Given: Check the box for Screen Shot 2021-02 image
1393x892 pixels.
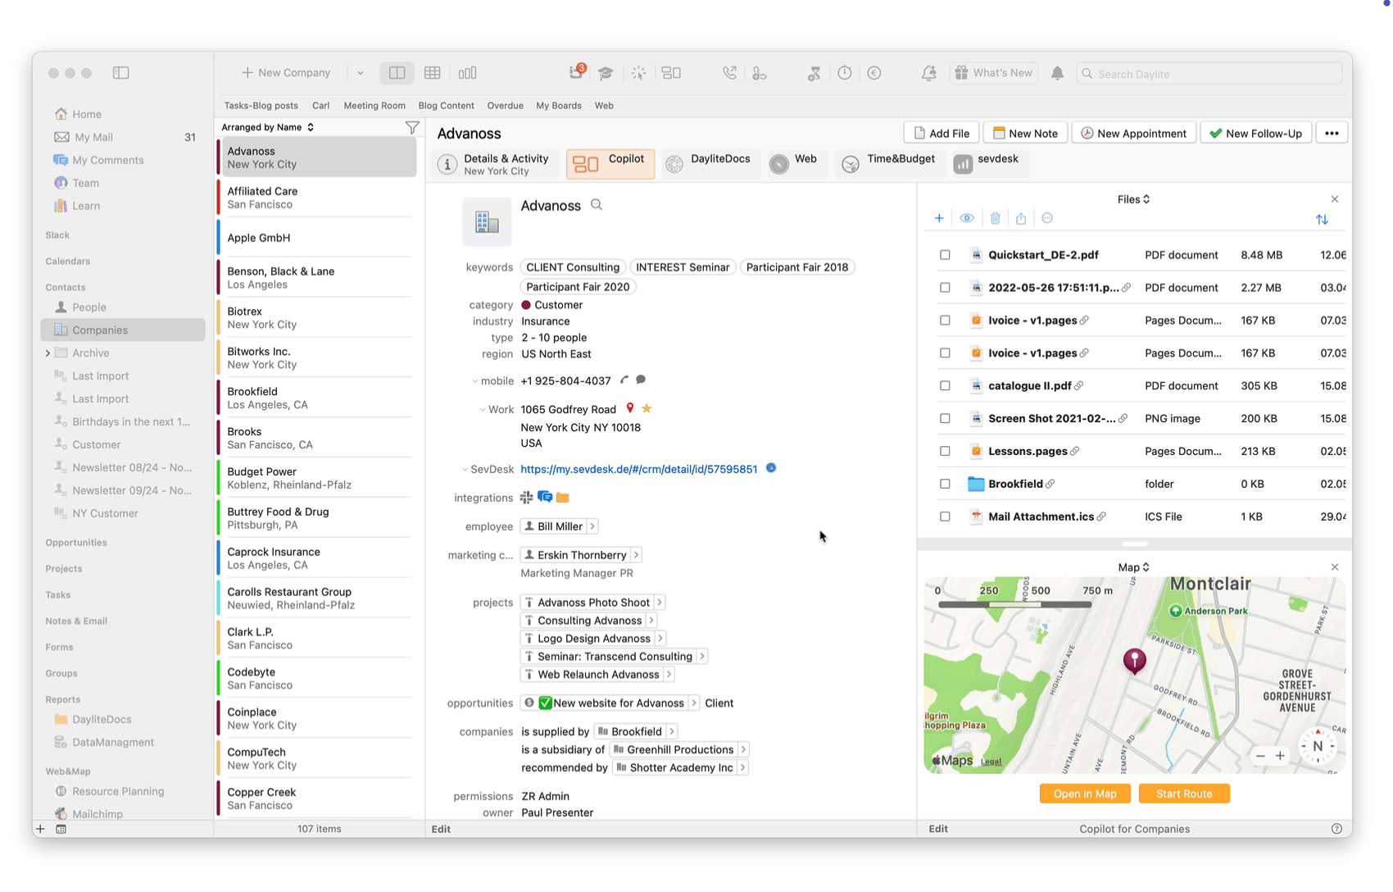Looking at the screenshot, I should 945,419.
